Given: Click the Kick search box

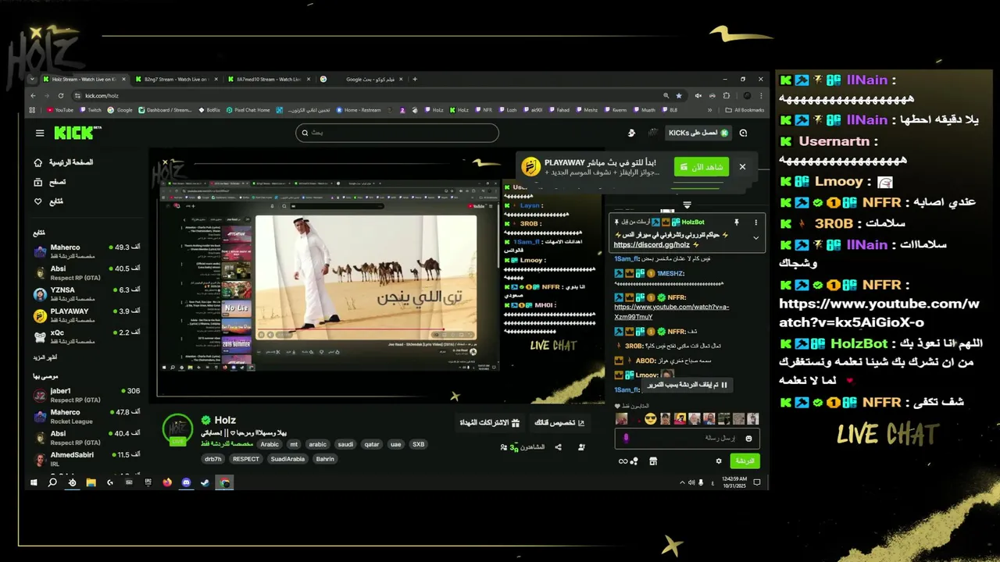Looking at the screenshot, I should tap(397, 133).
